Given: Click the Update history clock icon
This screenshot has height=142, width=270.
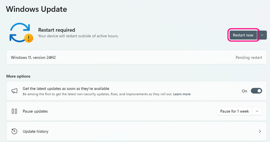Looking at the screenshot, I should pos(15,131).
